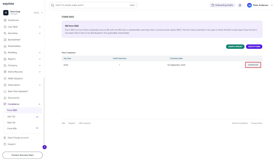Click the crown icon beside Form 83b
The height and width of the screenshot is (160, 275).
pyautogui.click(x=37, y=128)
